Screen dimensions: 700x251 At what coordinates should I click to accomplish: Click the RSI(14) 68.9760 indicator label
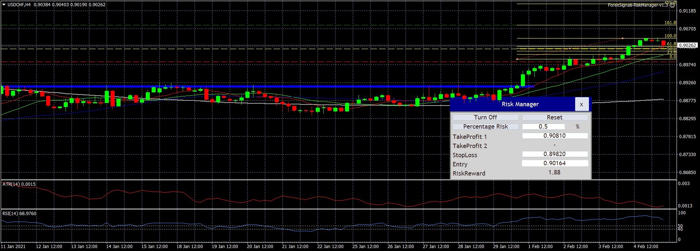[19, 213]
